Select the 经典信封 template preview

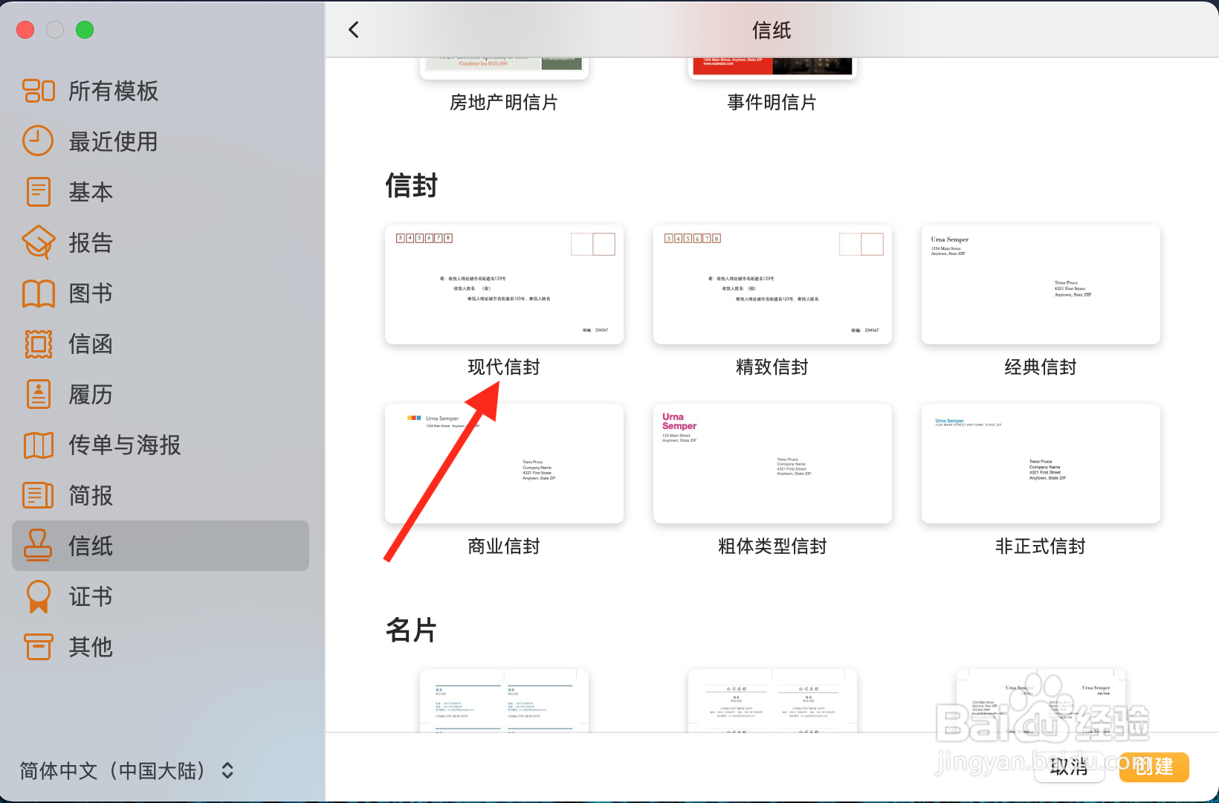click(1040, 285)
